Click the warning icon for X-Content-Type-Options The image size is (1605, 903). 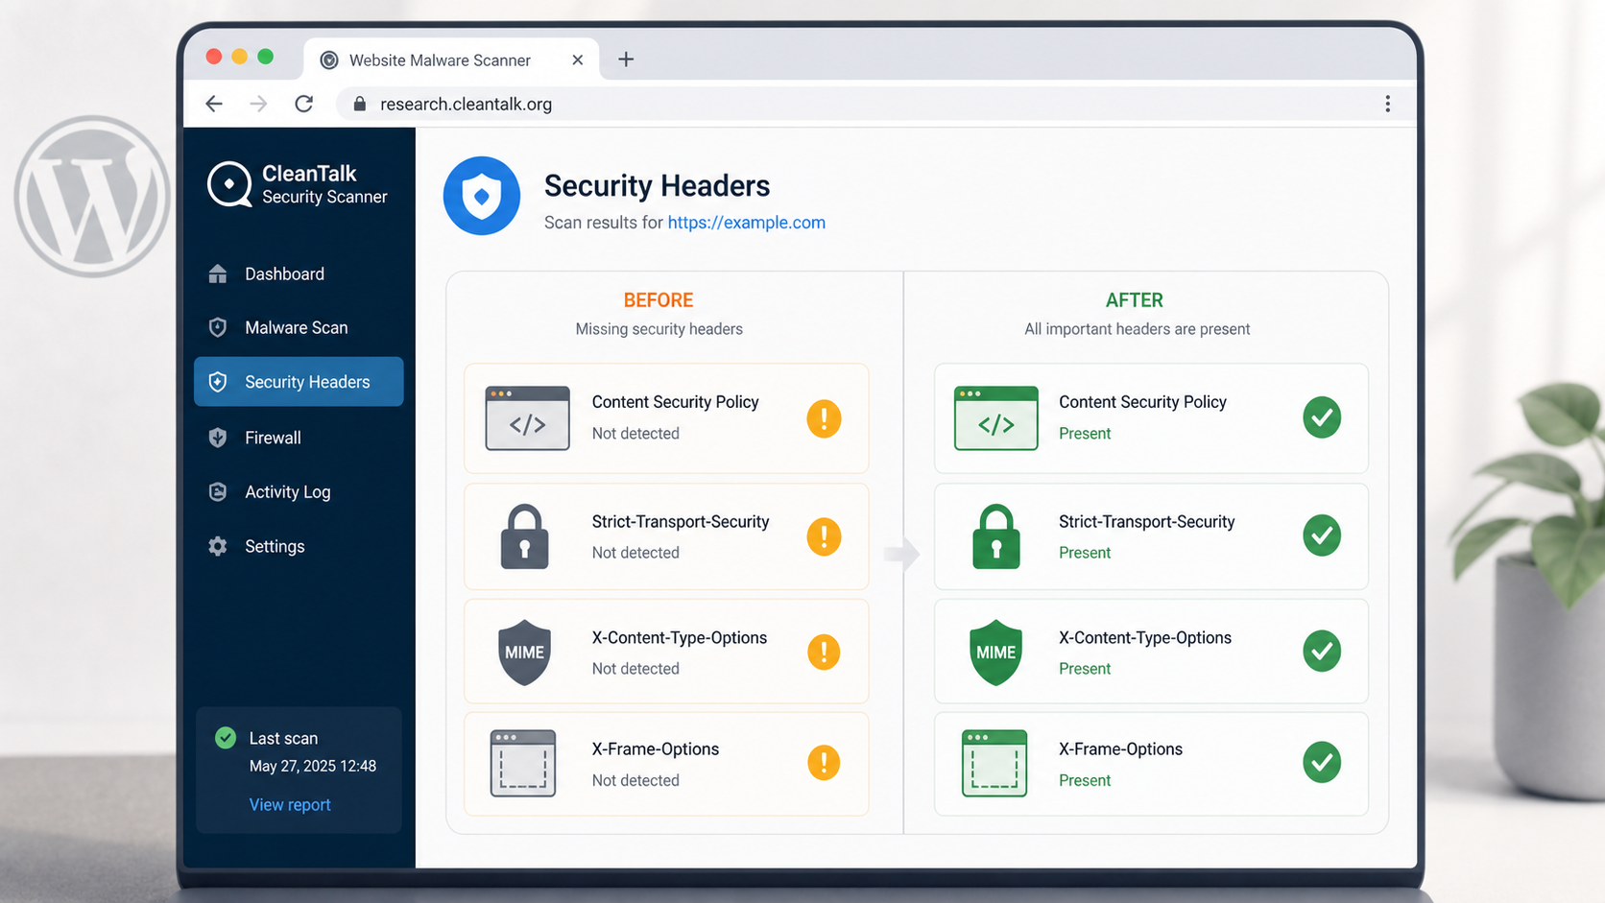824,653
